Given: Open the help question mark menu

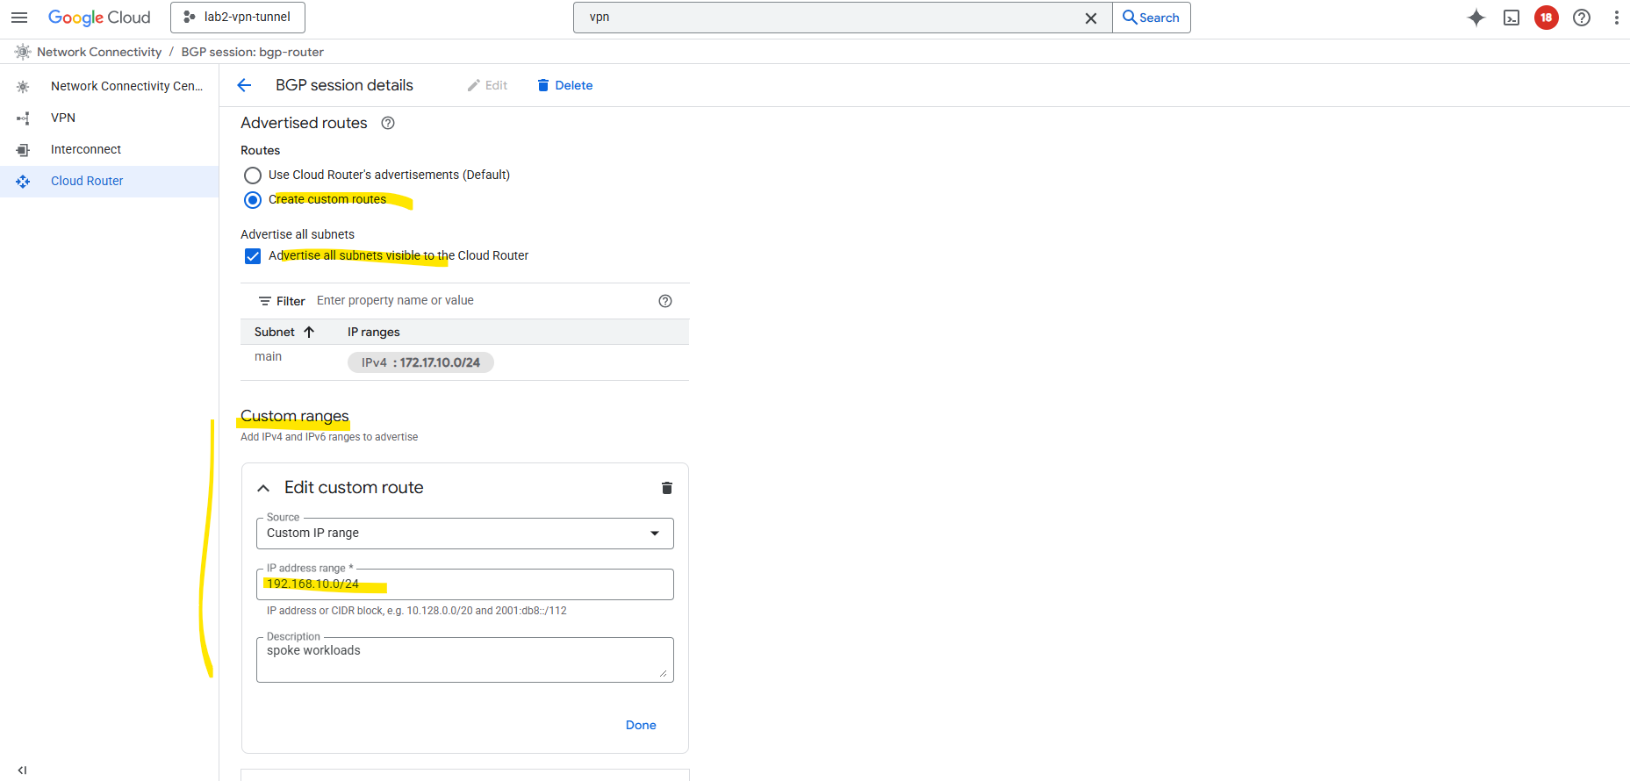Looking at the screenshot, I should tap(1582, 18).
